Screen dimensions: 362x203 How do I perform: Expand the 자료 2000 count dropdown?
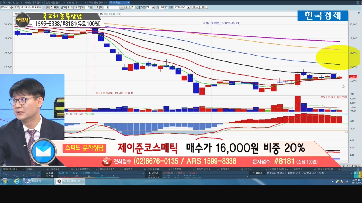point(153,7)
